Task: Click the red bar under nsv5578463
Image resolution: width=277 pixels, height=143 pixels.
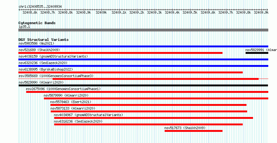Action: [x=148, y=105]
